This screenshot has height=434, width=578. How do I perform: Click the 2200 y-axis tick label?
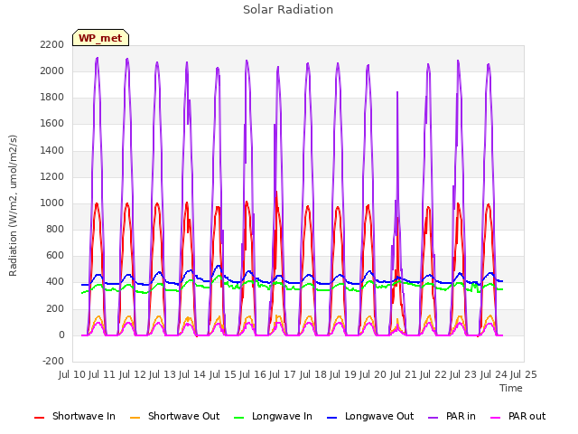click(x=52, y=44)
